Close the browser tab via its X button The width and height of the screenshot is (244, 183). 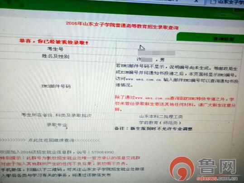(x=196, y=1)
